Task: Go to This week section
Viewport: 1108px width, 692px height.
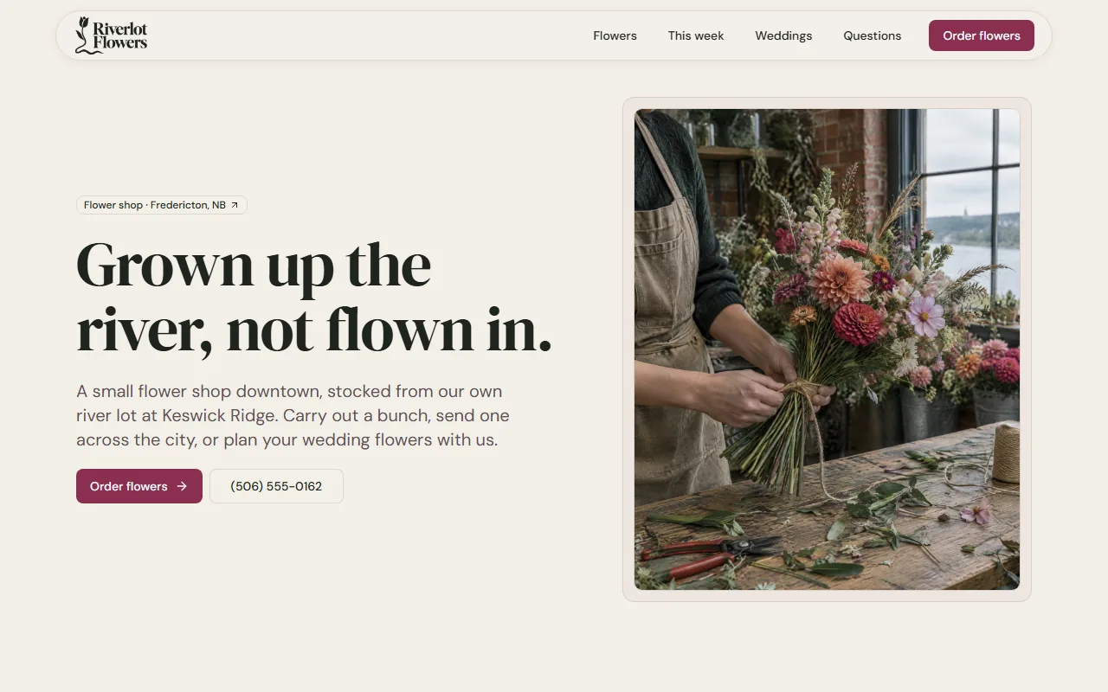Action: (x=696, y=35)
